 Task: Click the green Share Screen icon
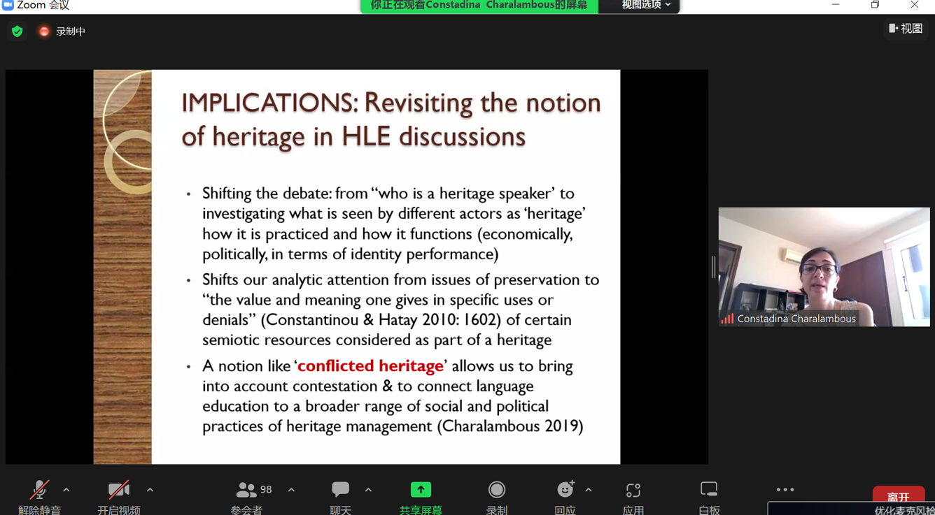click(x=421, y=491)
